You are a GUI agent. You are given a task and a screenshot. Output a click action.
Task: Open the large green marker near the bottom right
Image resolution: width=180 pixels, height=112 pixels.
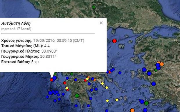coord(146,103)
